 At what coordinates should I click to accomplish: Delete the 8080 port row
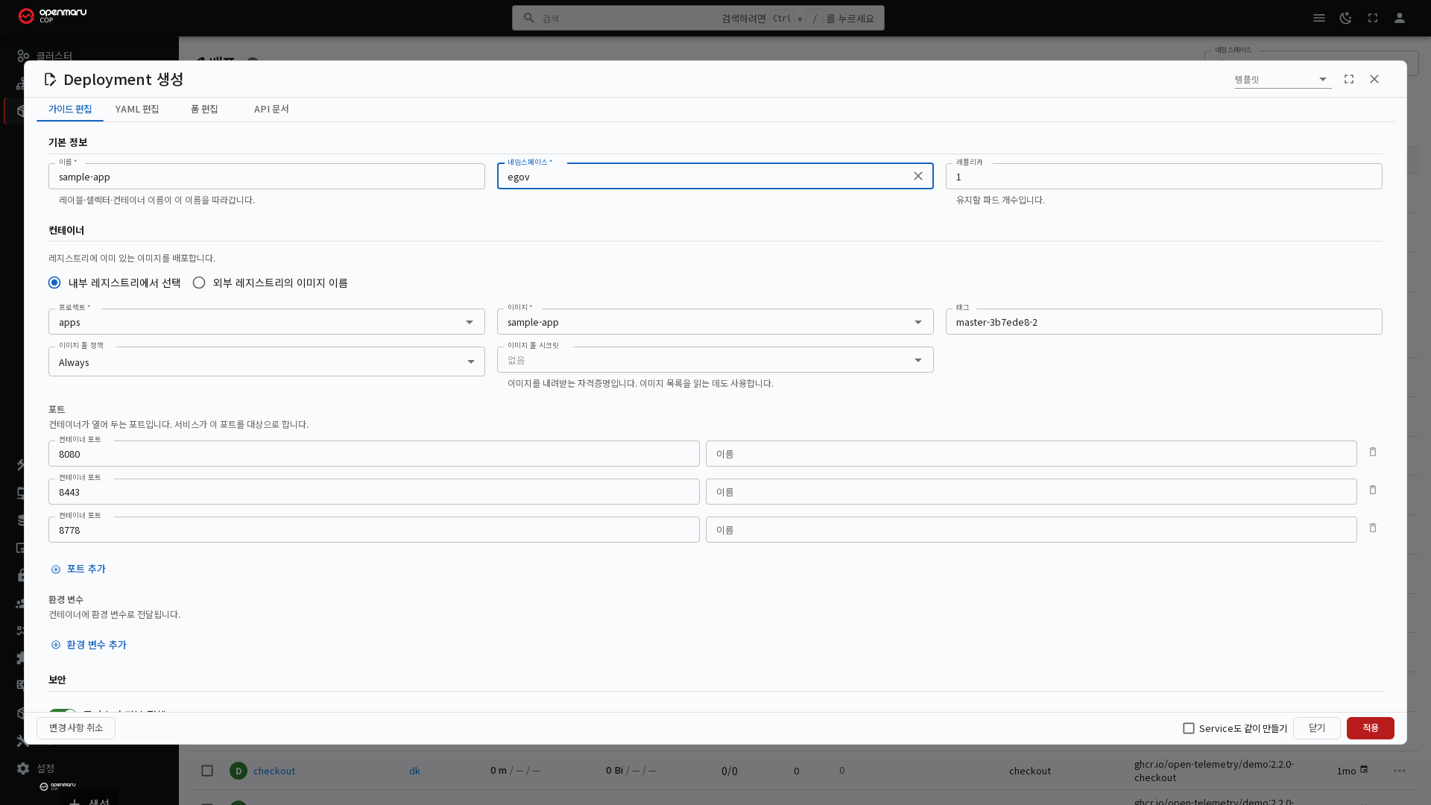pos(1373,452)
